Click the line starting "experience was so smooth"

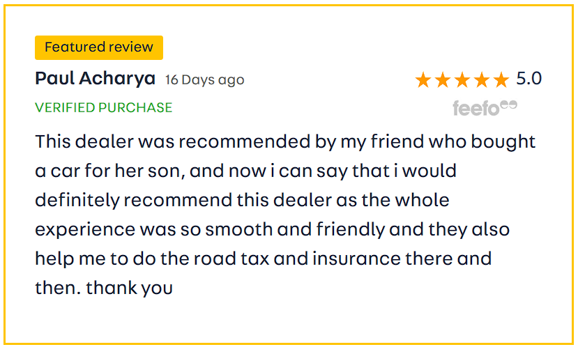coord(272,229)
